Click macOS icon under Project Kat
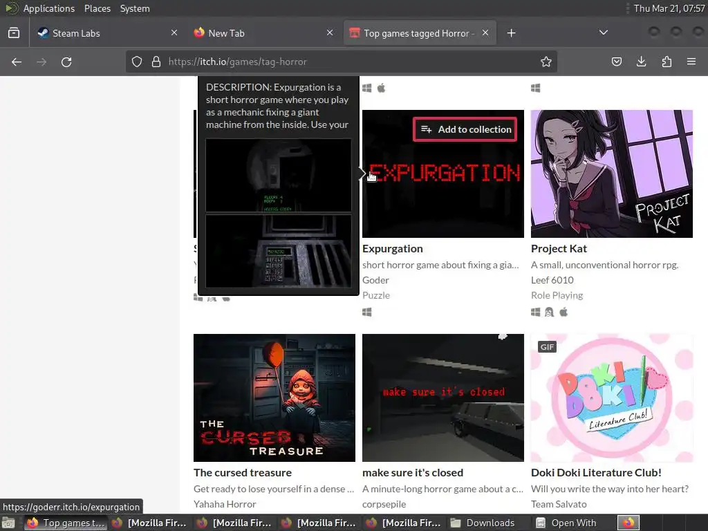Viewport: 708px width, 531px height. [x=563, y=312]
